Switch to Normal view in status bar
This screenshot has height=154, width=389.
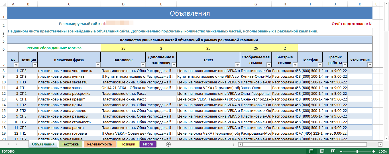[x=311, y=151]
